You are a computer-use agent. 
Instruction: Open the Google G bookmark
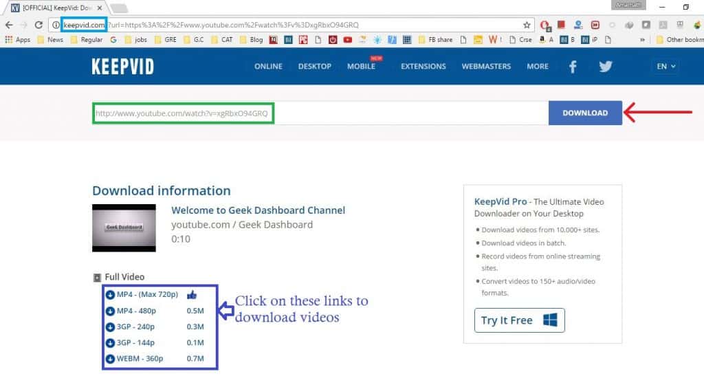tap(113, 39)
